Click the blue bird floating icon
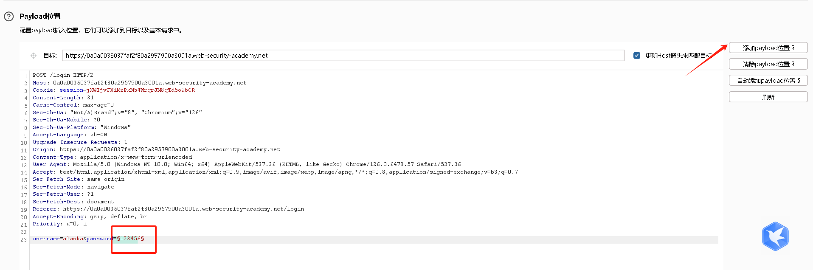This screenshot has height=270, width=813. [x=775, y=236]
